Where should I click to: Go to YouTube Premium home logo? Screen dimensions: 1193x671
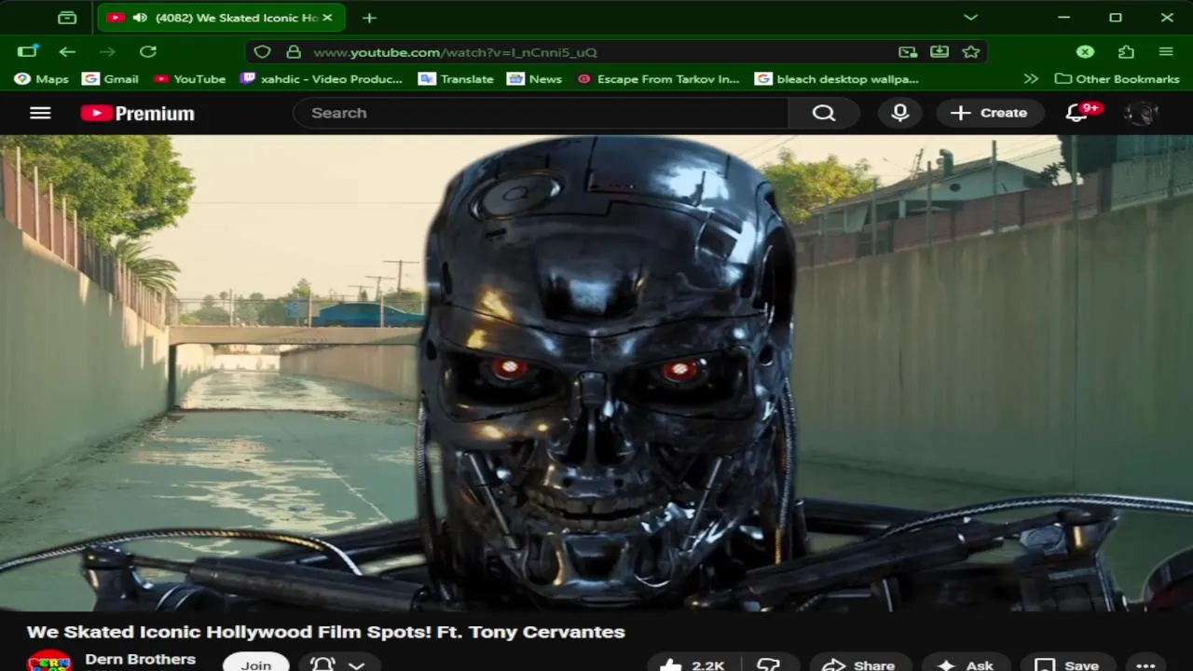137,113
